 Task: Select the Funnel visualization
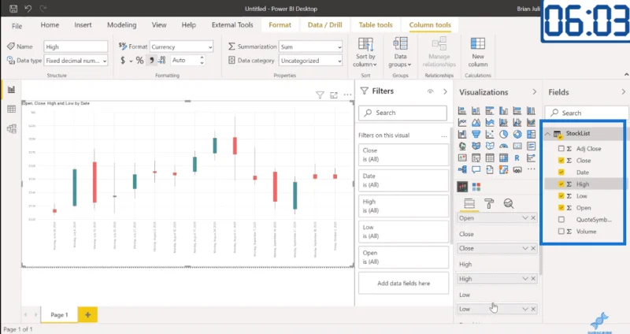coord(476,134)
